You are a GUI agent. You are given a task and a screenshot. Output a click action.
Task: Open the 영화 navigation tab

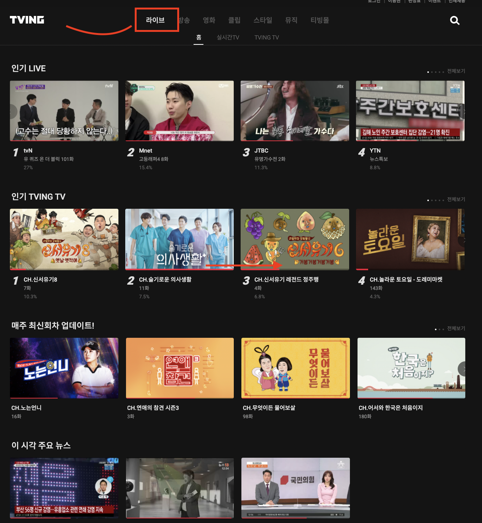tap(209, 20)
